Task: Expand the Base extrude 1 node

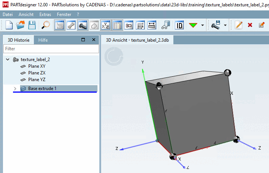Action: pos(15,89)
